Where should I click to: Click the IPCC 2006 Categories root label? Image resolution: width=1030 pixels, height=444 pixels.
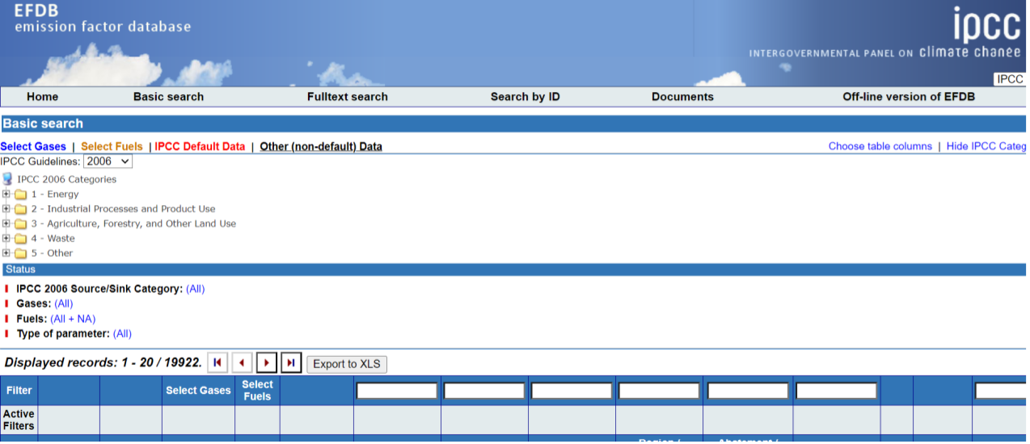click(66, 179)
